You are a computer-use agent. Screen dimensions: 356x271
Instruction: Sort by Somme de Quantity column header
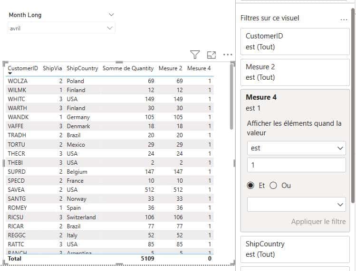coord(128,68)
